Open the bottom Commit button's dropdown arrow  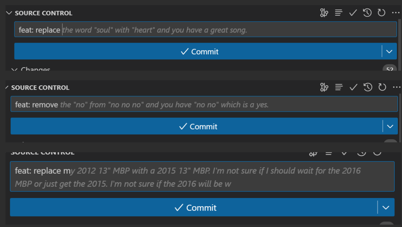pos(386,207)
